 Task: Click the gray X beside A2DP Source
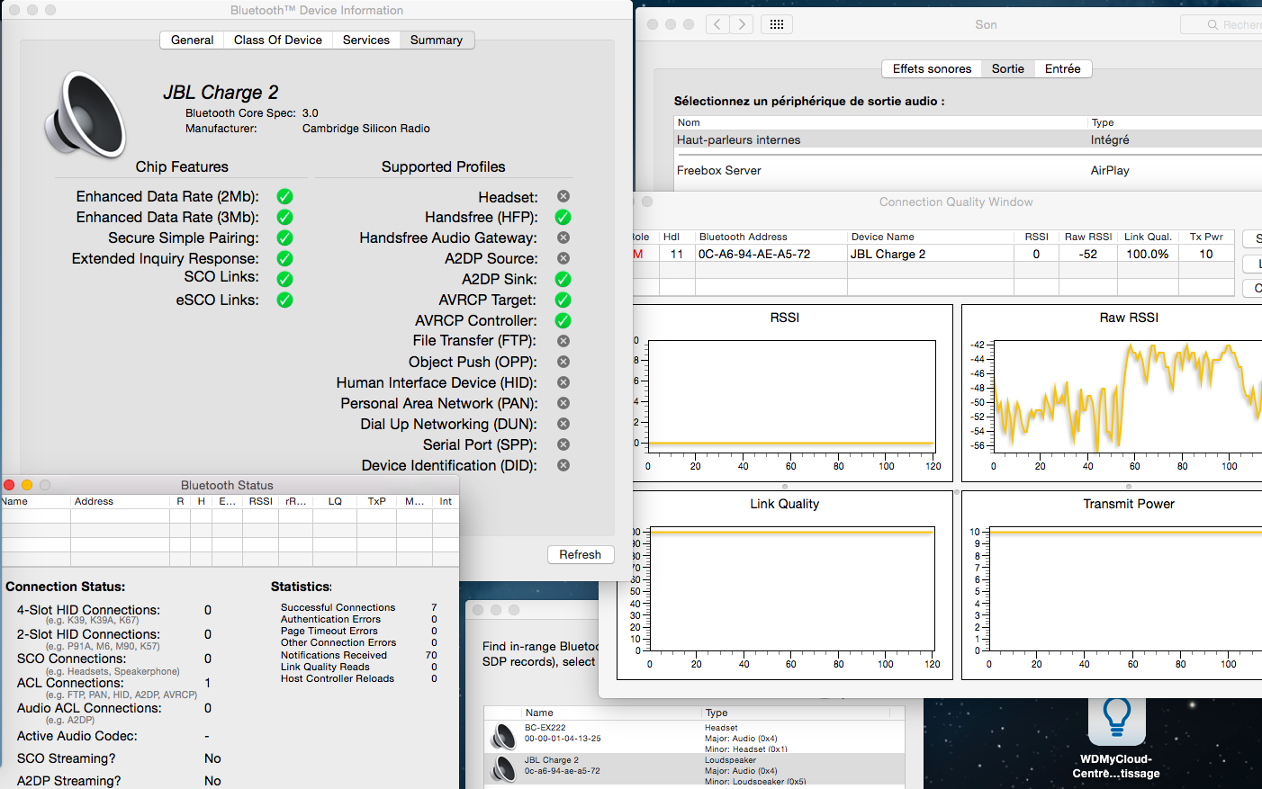click(x=563, y=258)
